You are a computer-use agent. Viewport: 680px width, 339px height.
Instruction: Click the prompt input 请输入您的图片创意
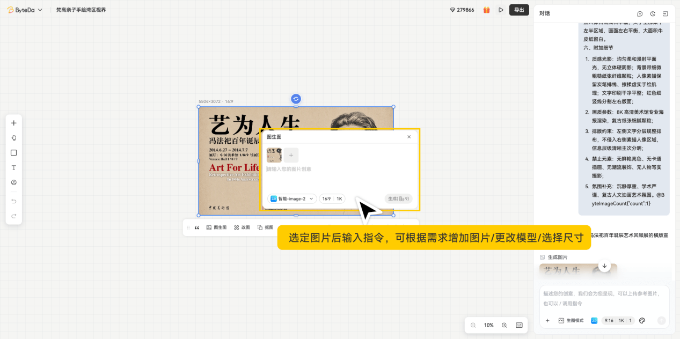[339, 169]
